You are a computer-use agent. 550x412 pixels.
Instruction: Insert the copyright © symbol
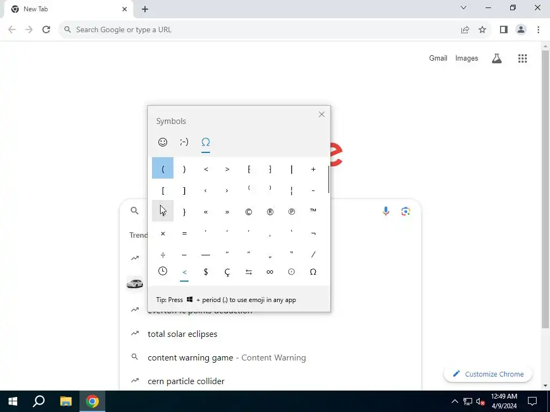(x=249, y=211)
